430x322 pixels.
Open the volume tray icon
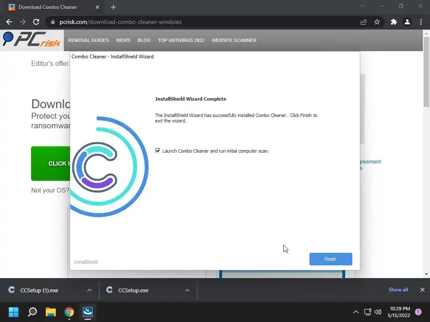pyautogui.click(x=378, y=312)
